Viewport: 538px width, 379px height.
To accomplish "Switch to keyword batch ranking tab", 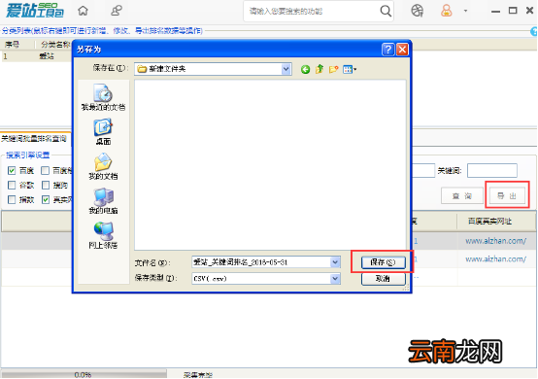I will point(35,139).
